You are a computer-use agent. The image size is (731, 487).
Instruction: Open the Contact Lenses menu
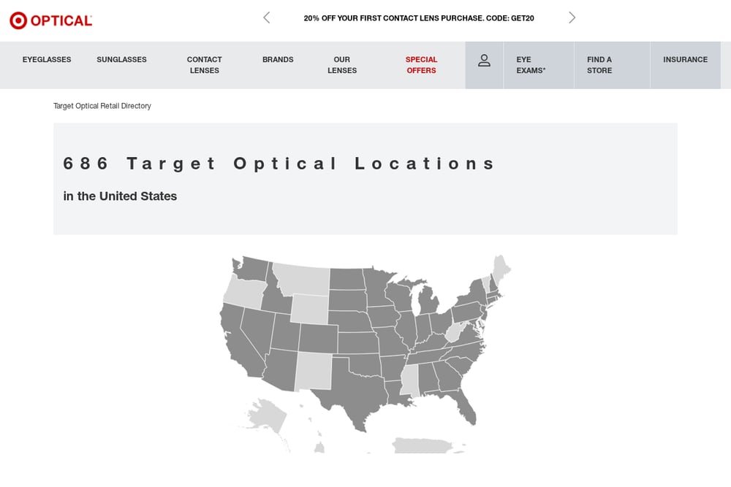(x=204, y=65)
